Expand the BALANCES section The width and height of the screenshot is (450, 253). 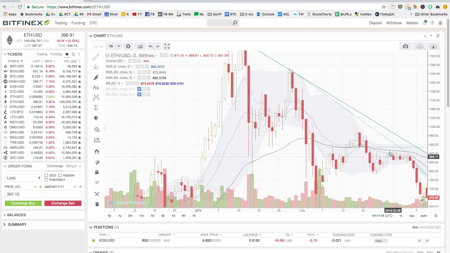pyautogui.click(x=5, y=215)
